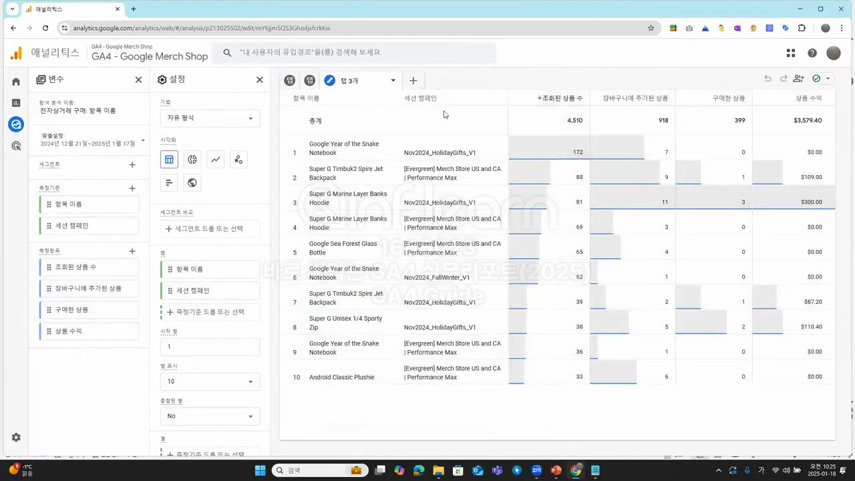Select 상품 수익 metric chip

89,331
